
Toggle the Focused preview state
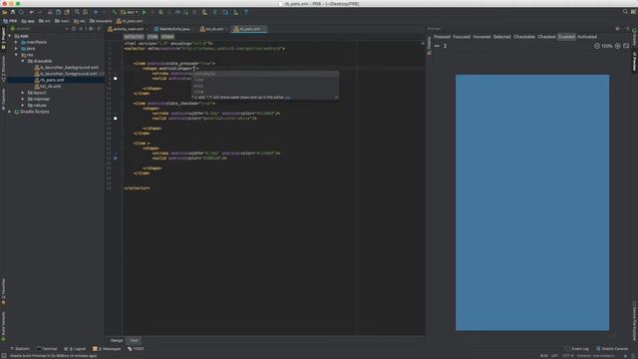(x=462, y=37)
